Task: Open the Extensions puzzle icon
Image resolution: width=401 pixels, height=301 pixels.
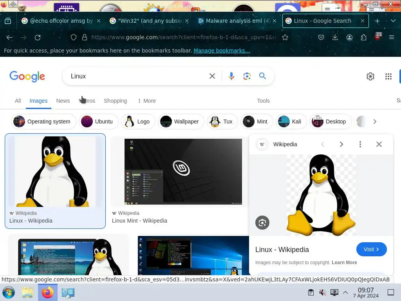Action: click(363, 37)
